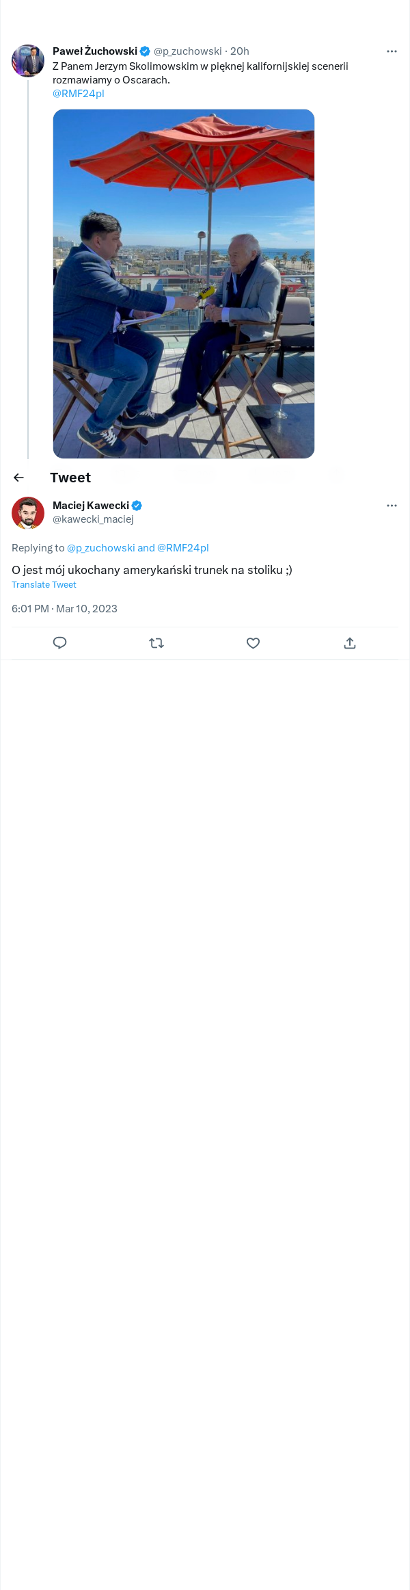The width and height of the screenshot is (410, 1590).
Task: Open @RMF24pl link in Replying to line
Action: tap(183, 548)
